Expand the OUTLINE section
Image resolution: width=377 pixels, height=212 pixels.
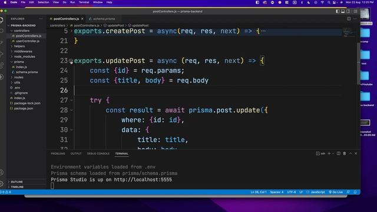[17, 182]
